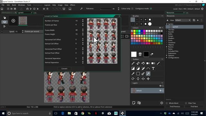Select the Fill bucket tool
Screen dimensions: 206x116
pos(143,63)
